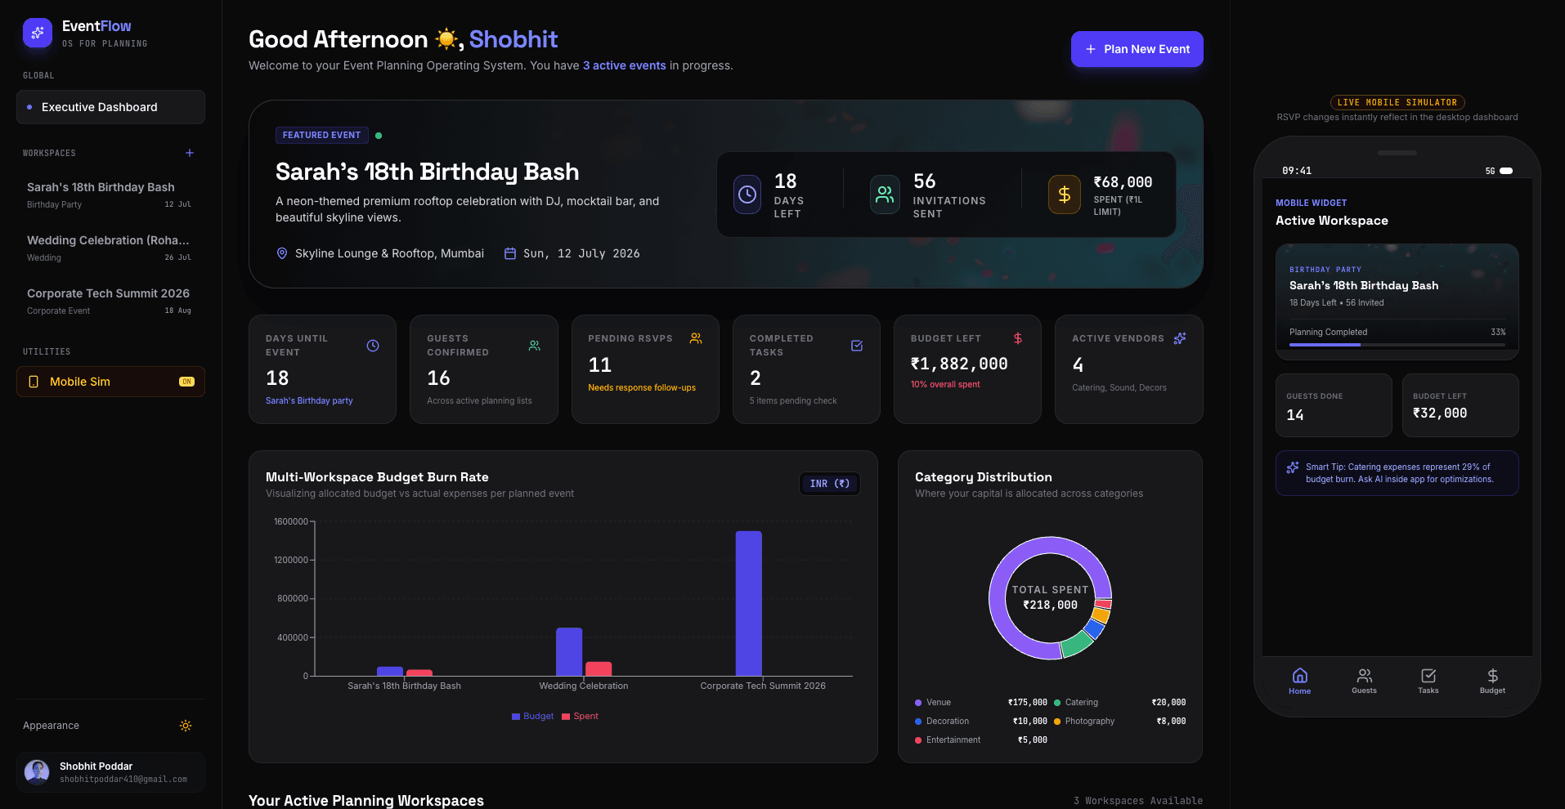Open the Budget tab in mobile simulator

1492,680
